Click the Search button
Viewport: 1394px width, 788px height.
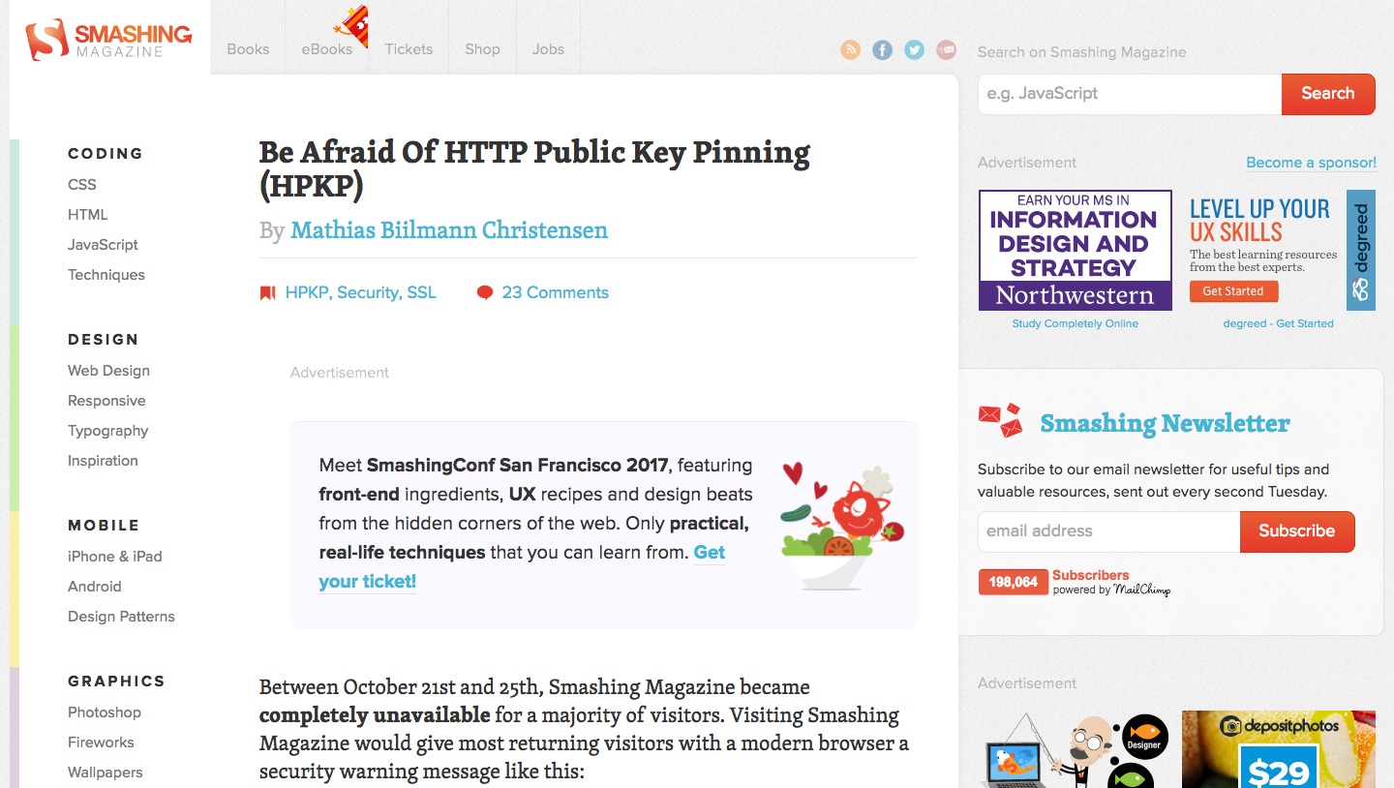click(1327, 93)
